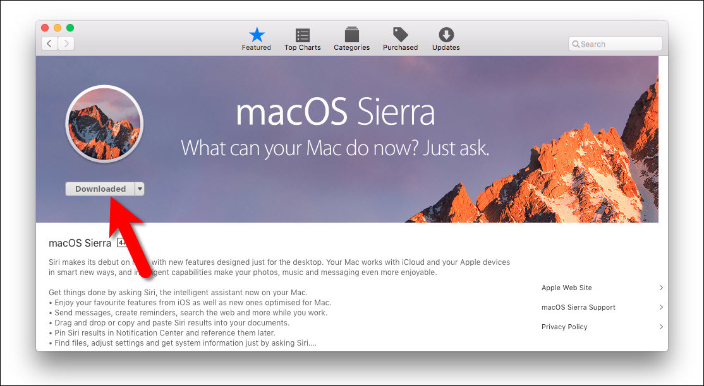Viewport: 704px width, 386px height.
Task: Click the banner headline "macOS Sierra"
Action: click(336, 112)
